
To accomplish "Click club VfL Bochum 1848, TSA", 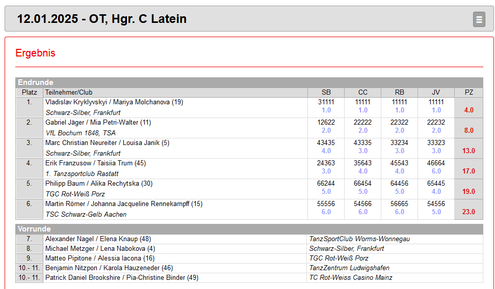I will tap(81, 133).
